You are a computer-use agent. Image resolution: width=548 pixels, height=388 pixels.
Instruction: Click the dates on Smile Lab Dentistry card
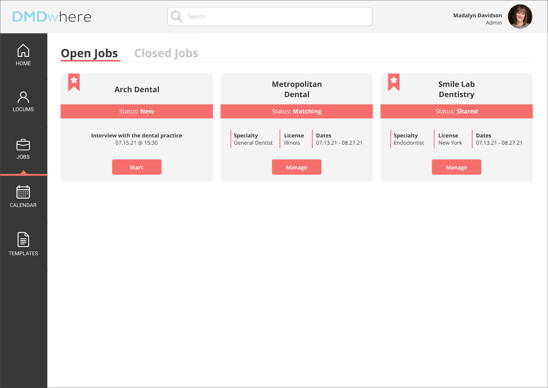[x=499, y=143]
